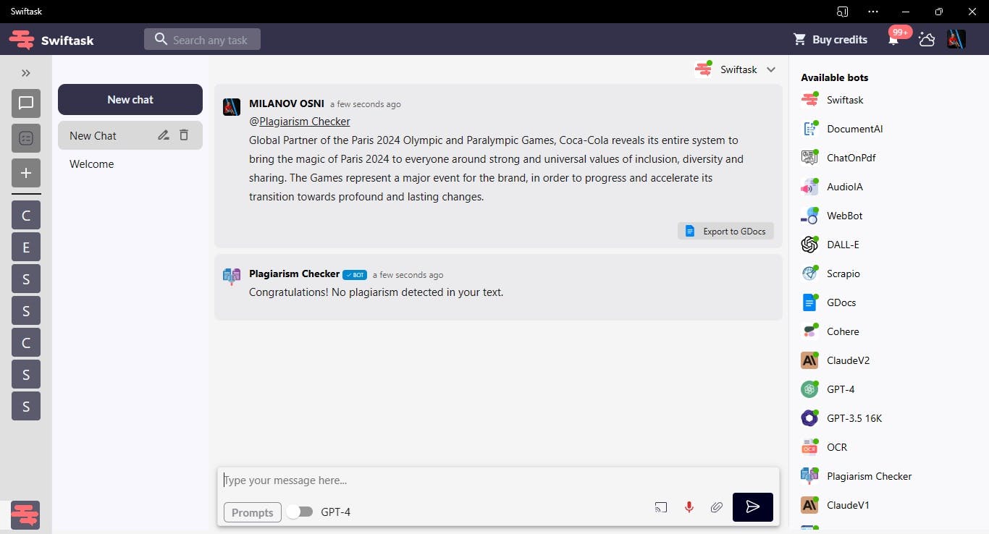Send the message with the paper plane button
The width and height of the screenshot is (989, 534).
point(753,507)
